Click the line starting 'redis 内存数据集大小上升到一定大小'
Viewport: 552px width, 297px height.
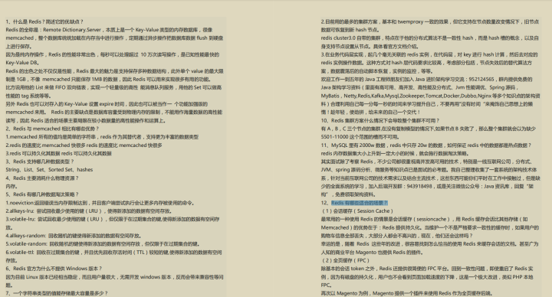tap(395, 153)
